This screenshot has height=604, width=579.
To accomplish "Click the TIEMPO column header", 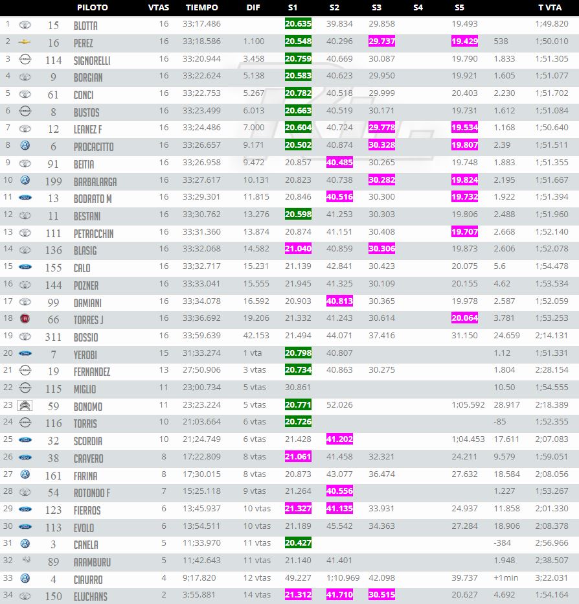I will [201, 7].
